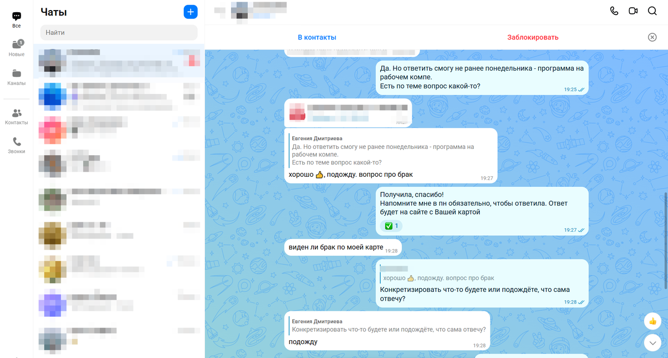Image resolution: width=668 pixels, height=358 pixels.
Task: Click quoted reply in 'хорошо, подожду. вопрос про брак' message
Action: pos(391,151)
